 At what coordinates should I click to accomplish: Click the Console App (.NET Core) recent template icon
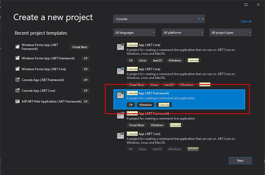coord(18,91)
